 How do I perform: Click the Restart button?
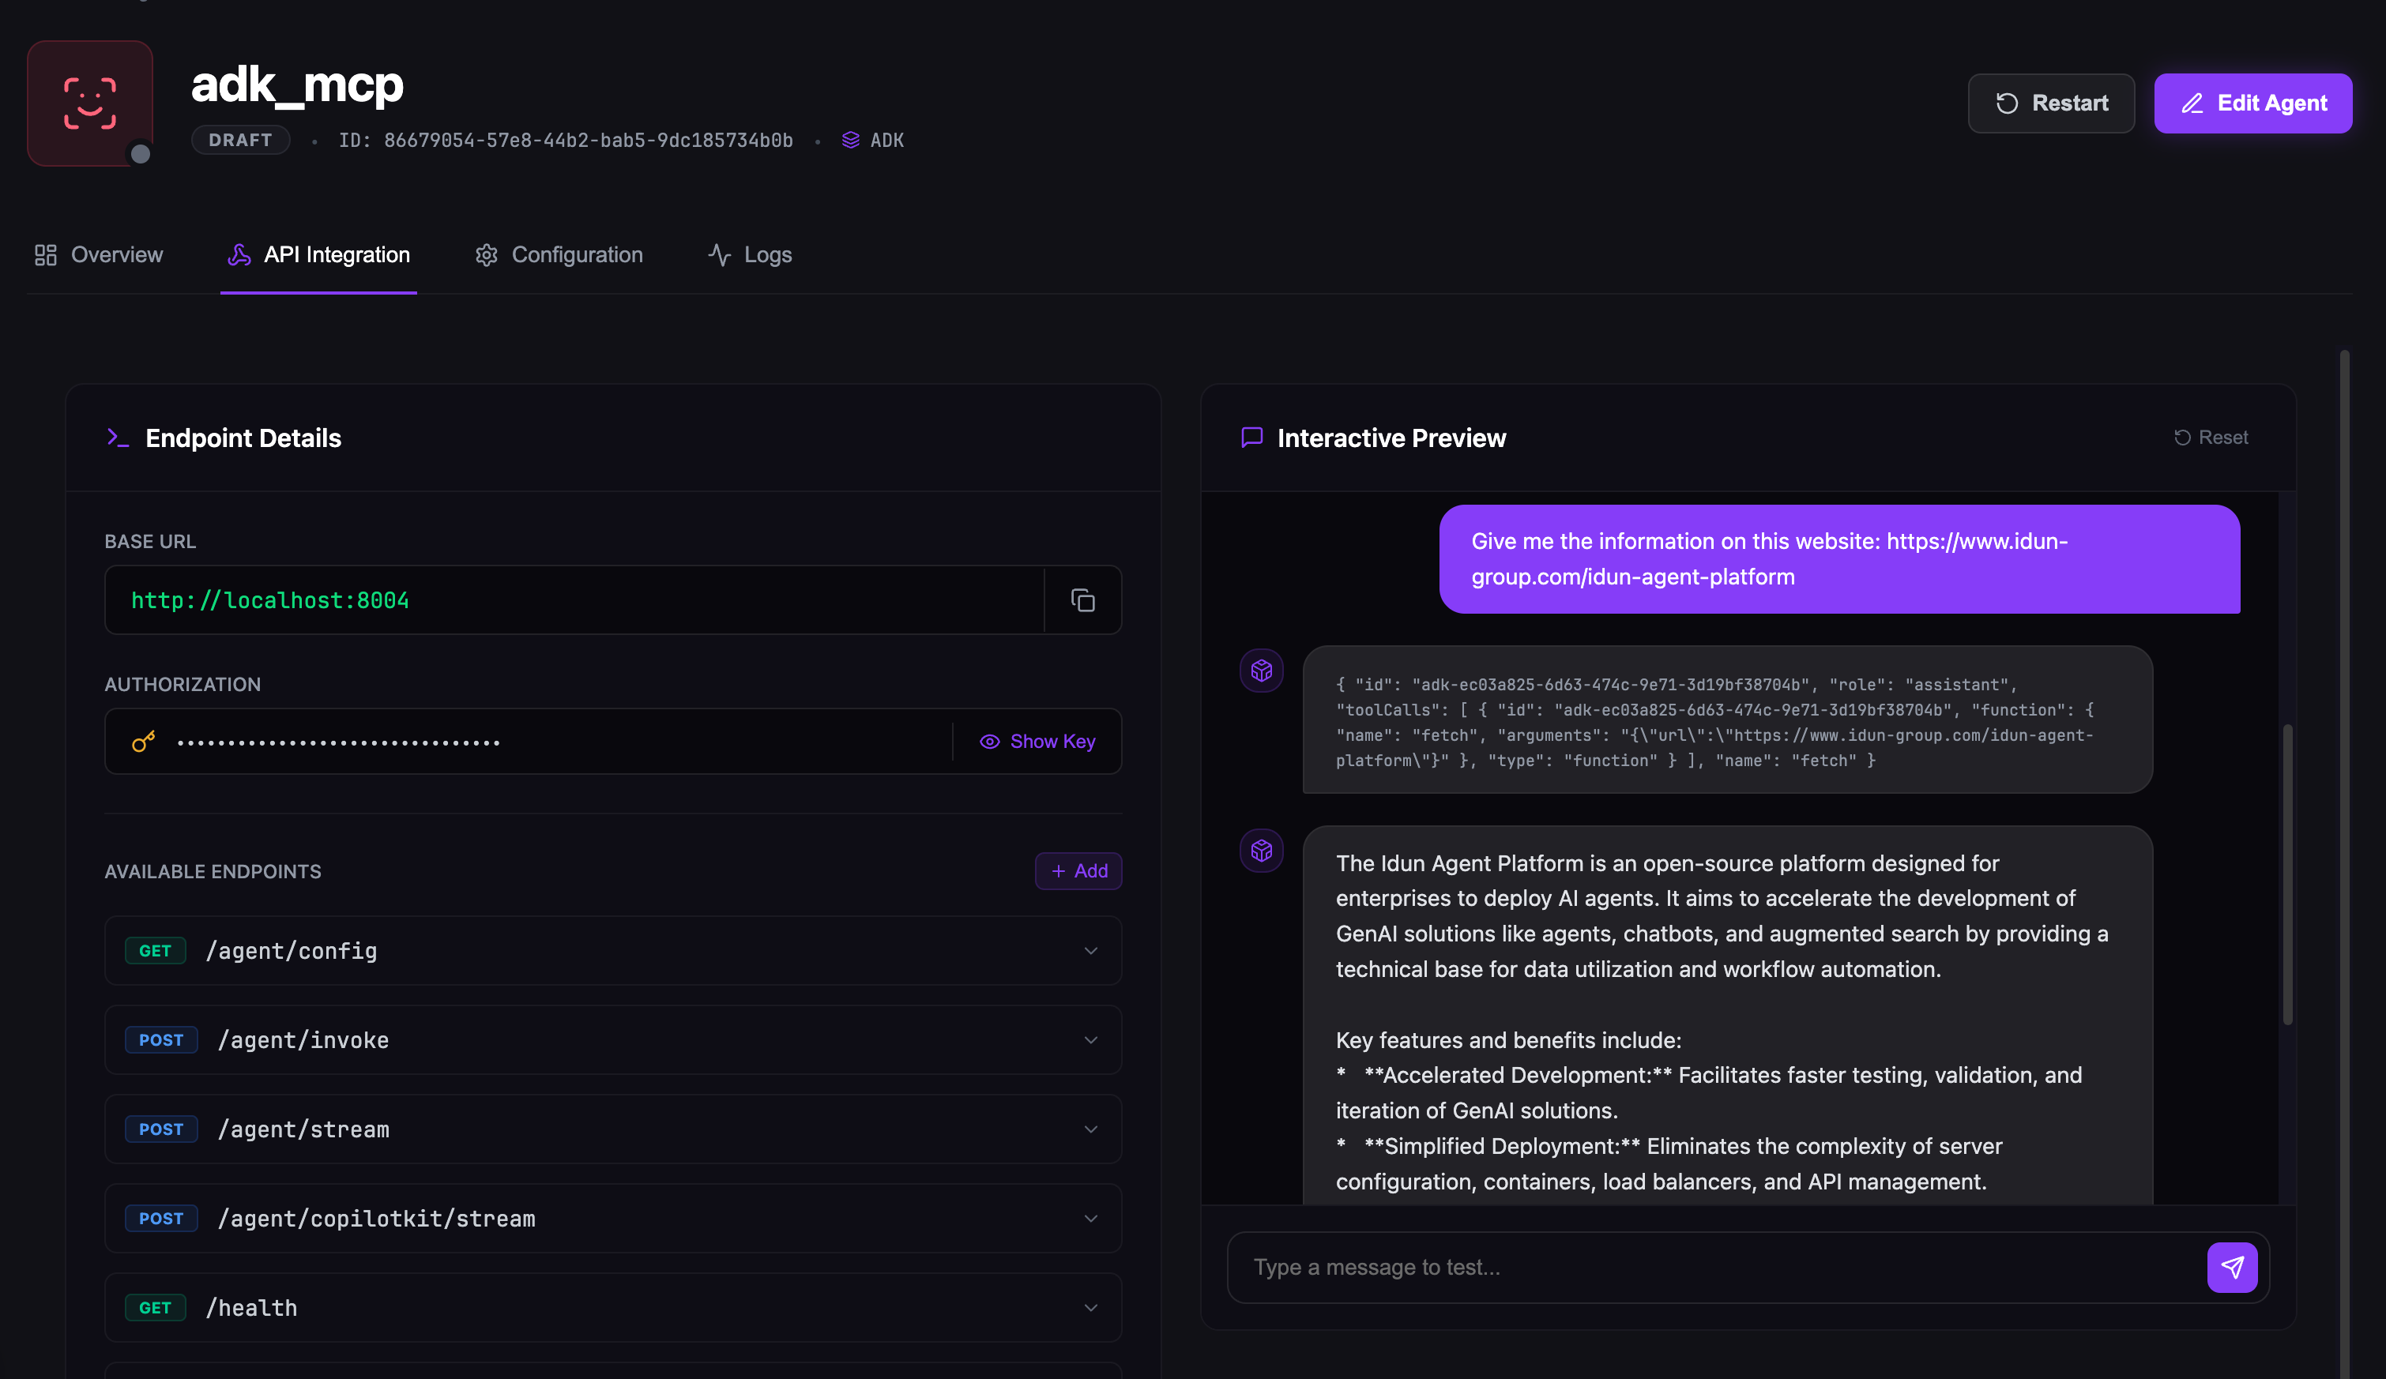pos(2051,103)
